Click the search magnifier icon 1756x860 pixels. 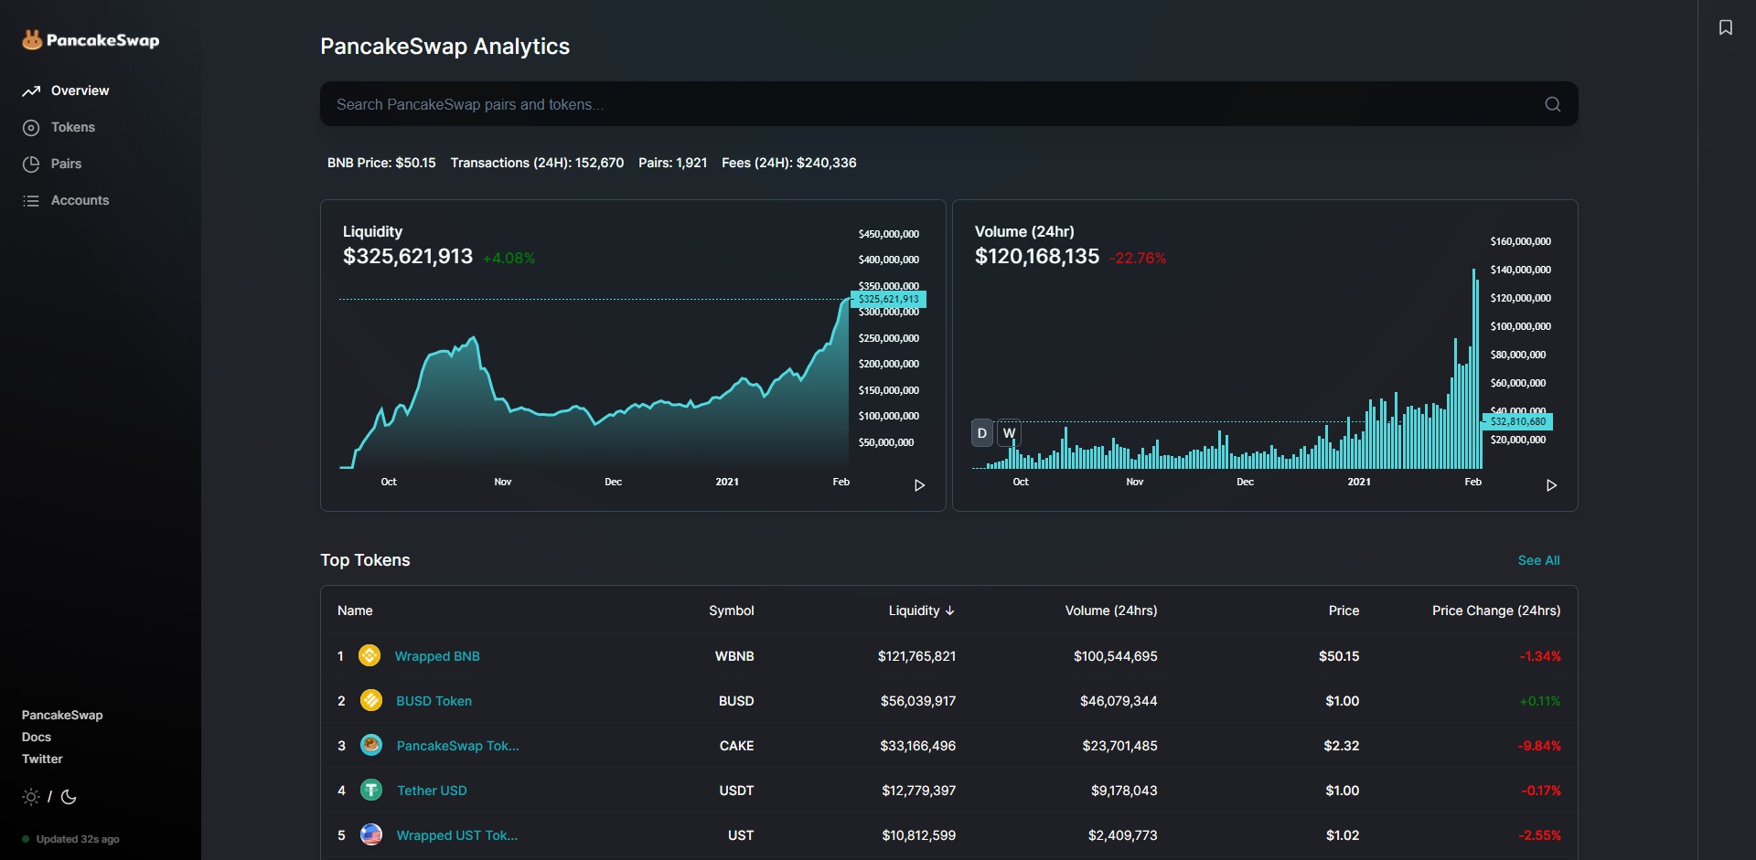point(1553,104)
